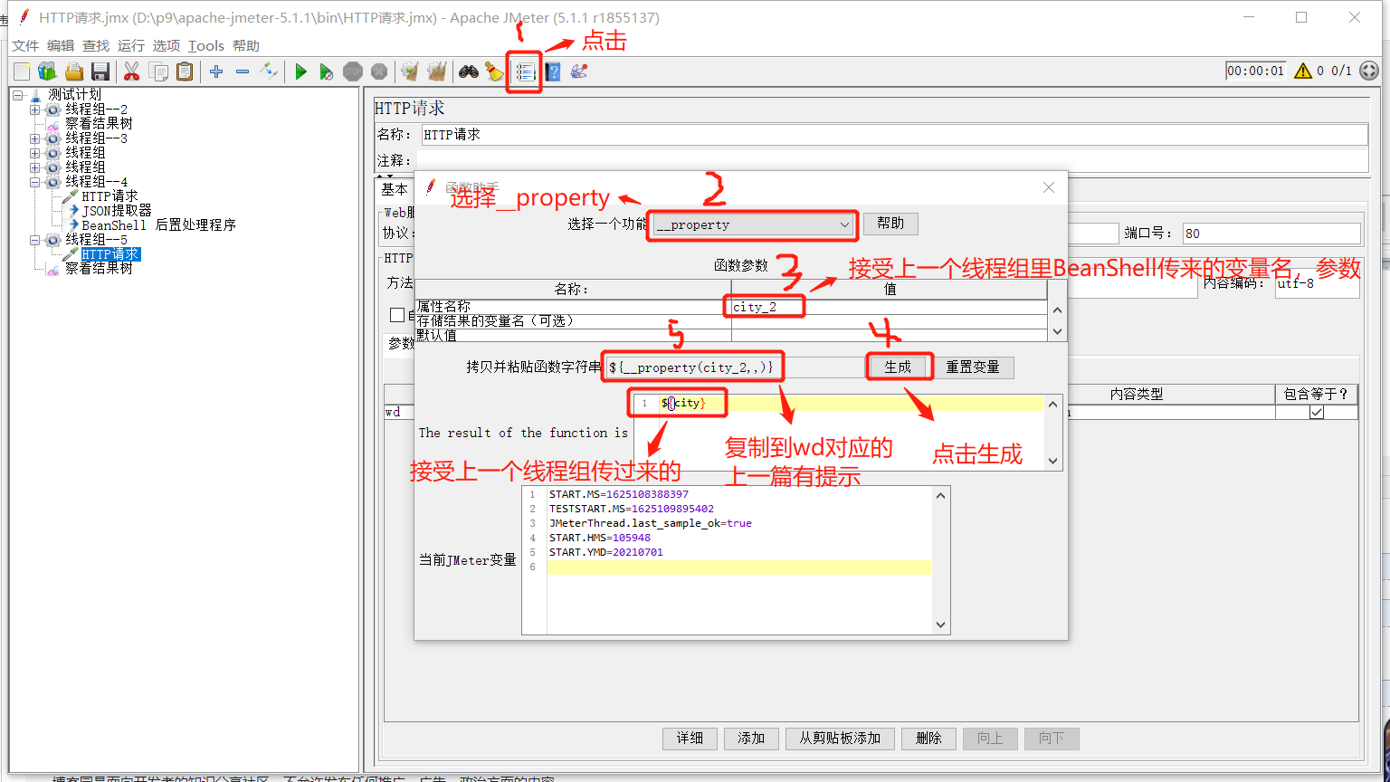The width and height of the screenshot is (1390, 782).
Task: Click the 端口号 field showing 80
Action: click(1271, 234)
